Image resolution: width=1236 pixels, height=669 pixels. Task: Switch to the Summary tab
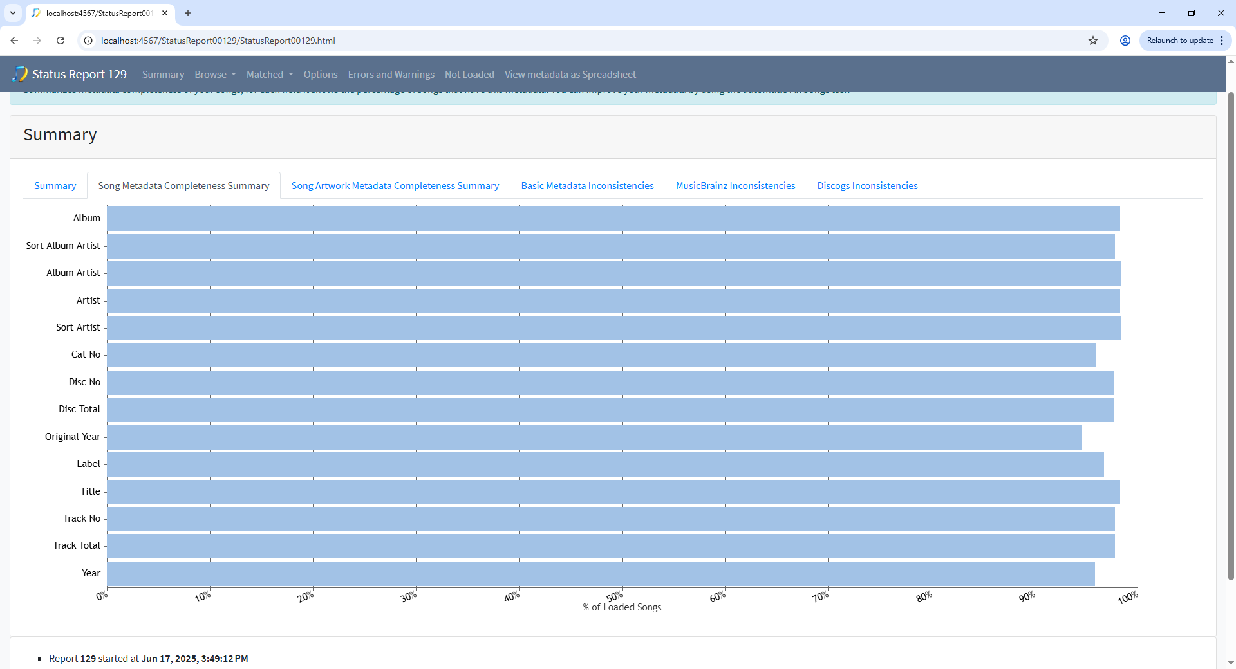pyautogui.click(x=55, y=186)
